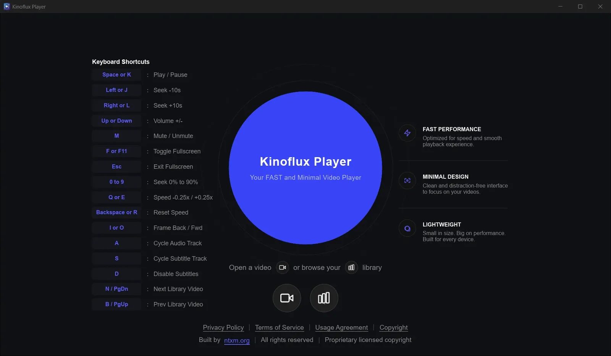Viewport: 611px width, 356px height.
Task: Open the Usage Agreement link
Action: [x=341, y=327]
